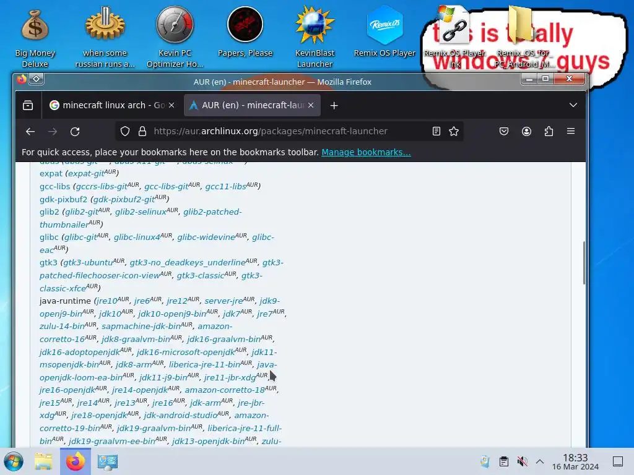Click the Firefox taskbar icon
Viewport: 634px width, 475px height.
click(x=75, y=461)
